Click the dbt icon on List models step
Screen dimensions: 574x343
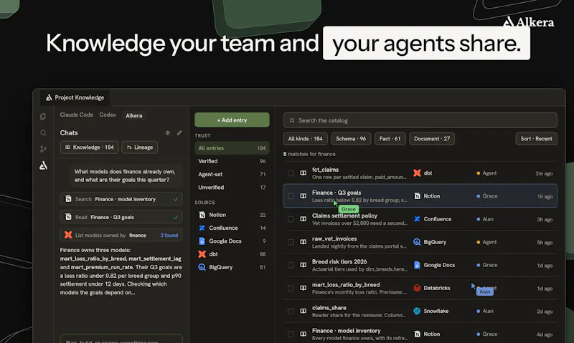(x=68, y=235)
